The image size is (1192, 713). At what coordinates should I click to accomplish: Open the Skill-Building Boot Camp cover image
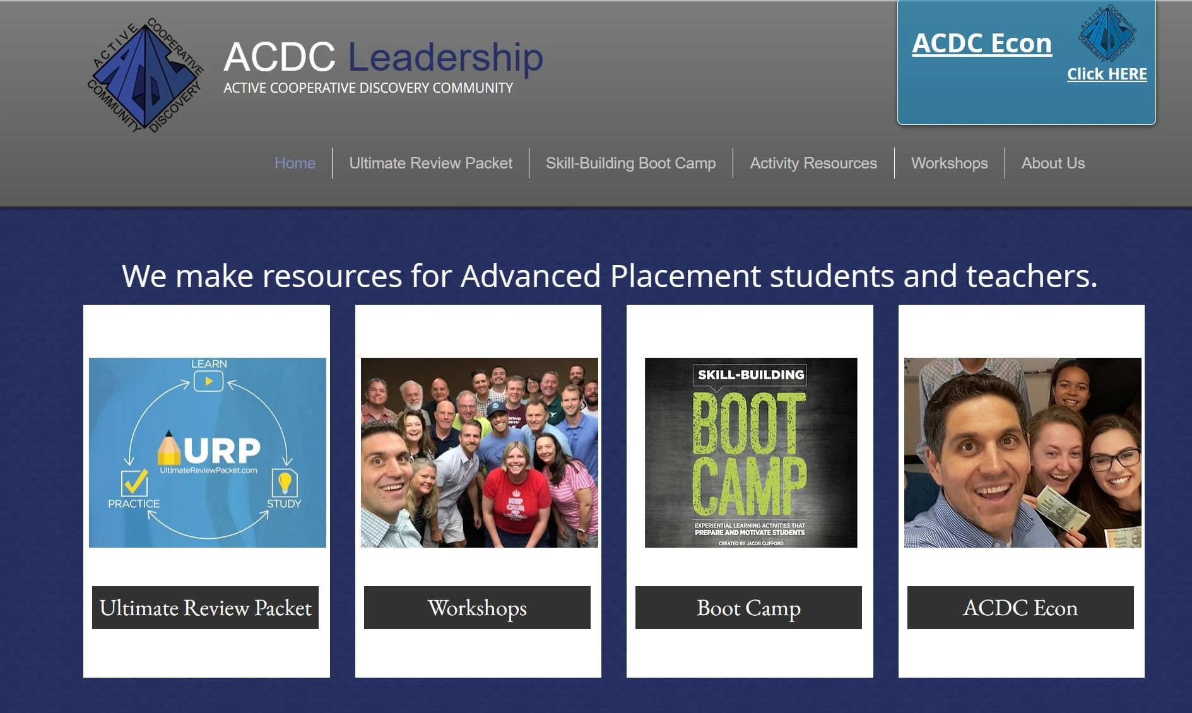(751, 452)
